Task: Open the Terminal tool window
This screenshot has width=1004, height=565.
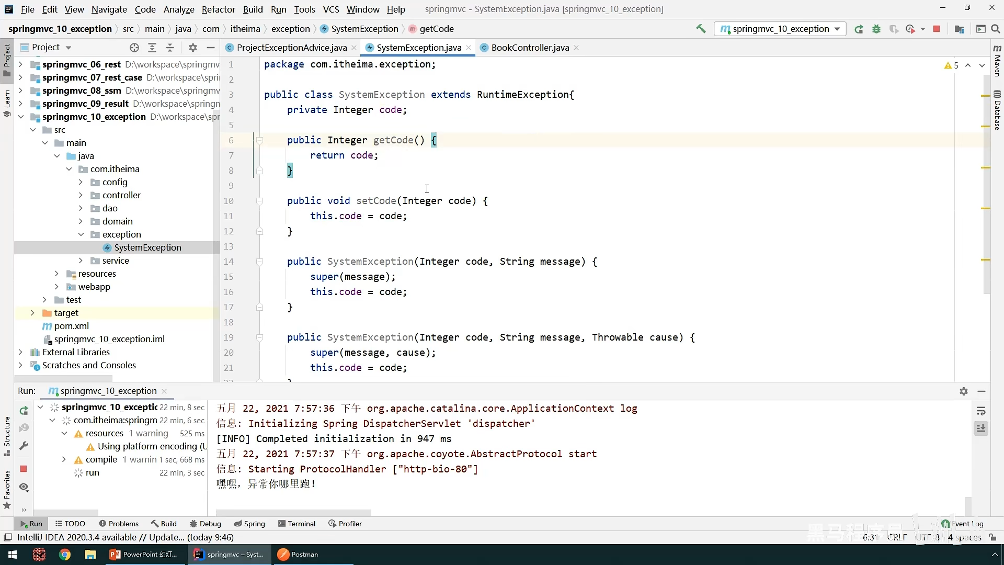Action: click(296, 524)
